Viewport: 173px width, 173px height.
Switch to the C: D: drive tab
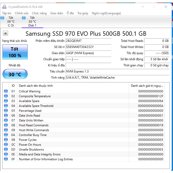(11, 22)
